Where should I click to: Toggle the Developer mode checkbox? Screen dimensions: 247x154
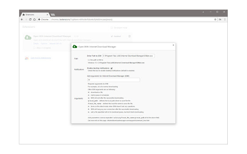click(x=112, y=28)
